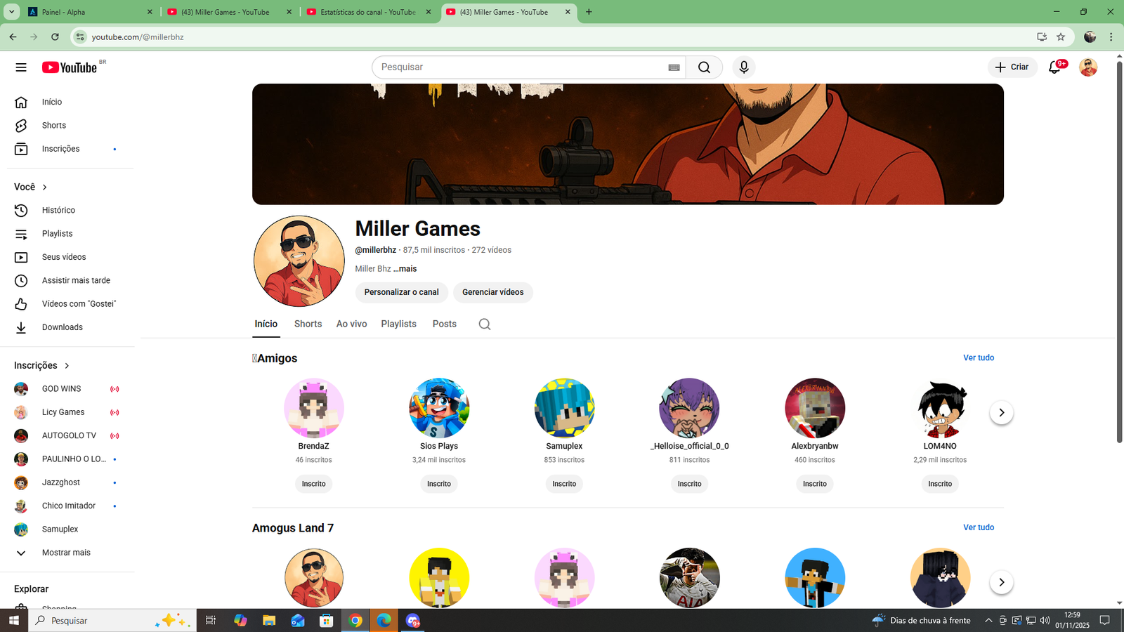
Task: Open the account avatar menu
Action: tap(1088, 67)
